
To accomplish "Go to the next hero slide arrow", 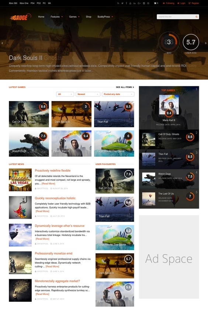I will pyautogui.click(x=206, y=43).
